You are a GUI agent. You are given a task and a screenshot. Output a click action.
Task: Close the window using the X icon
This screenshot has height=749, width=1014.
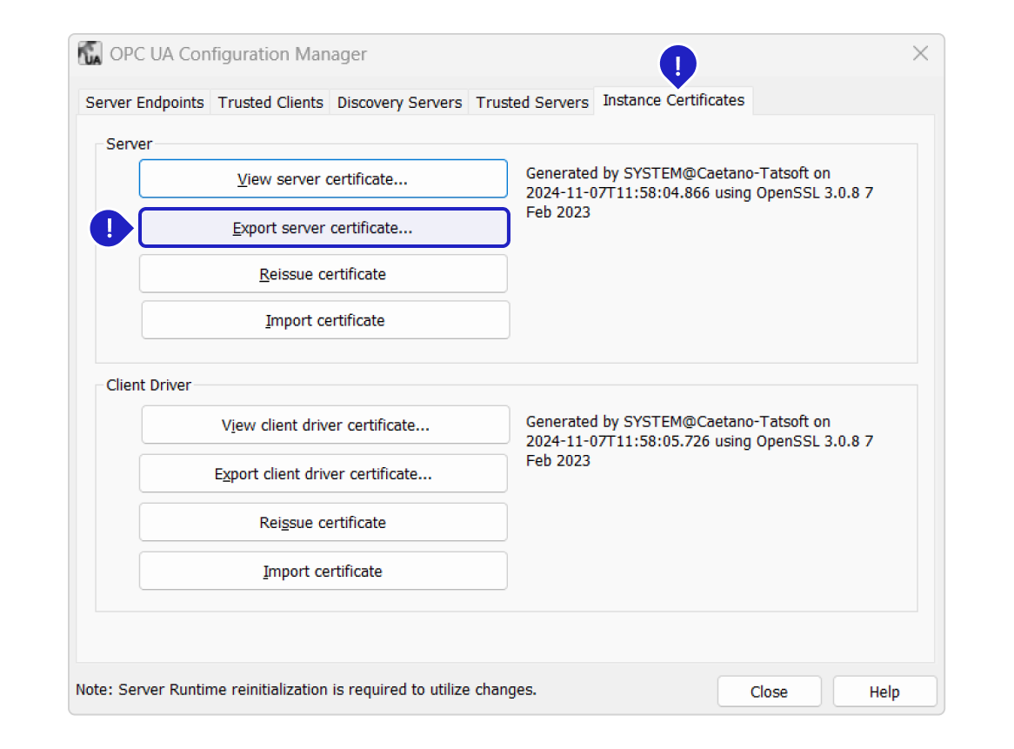point(920,54)
